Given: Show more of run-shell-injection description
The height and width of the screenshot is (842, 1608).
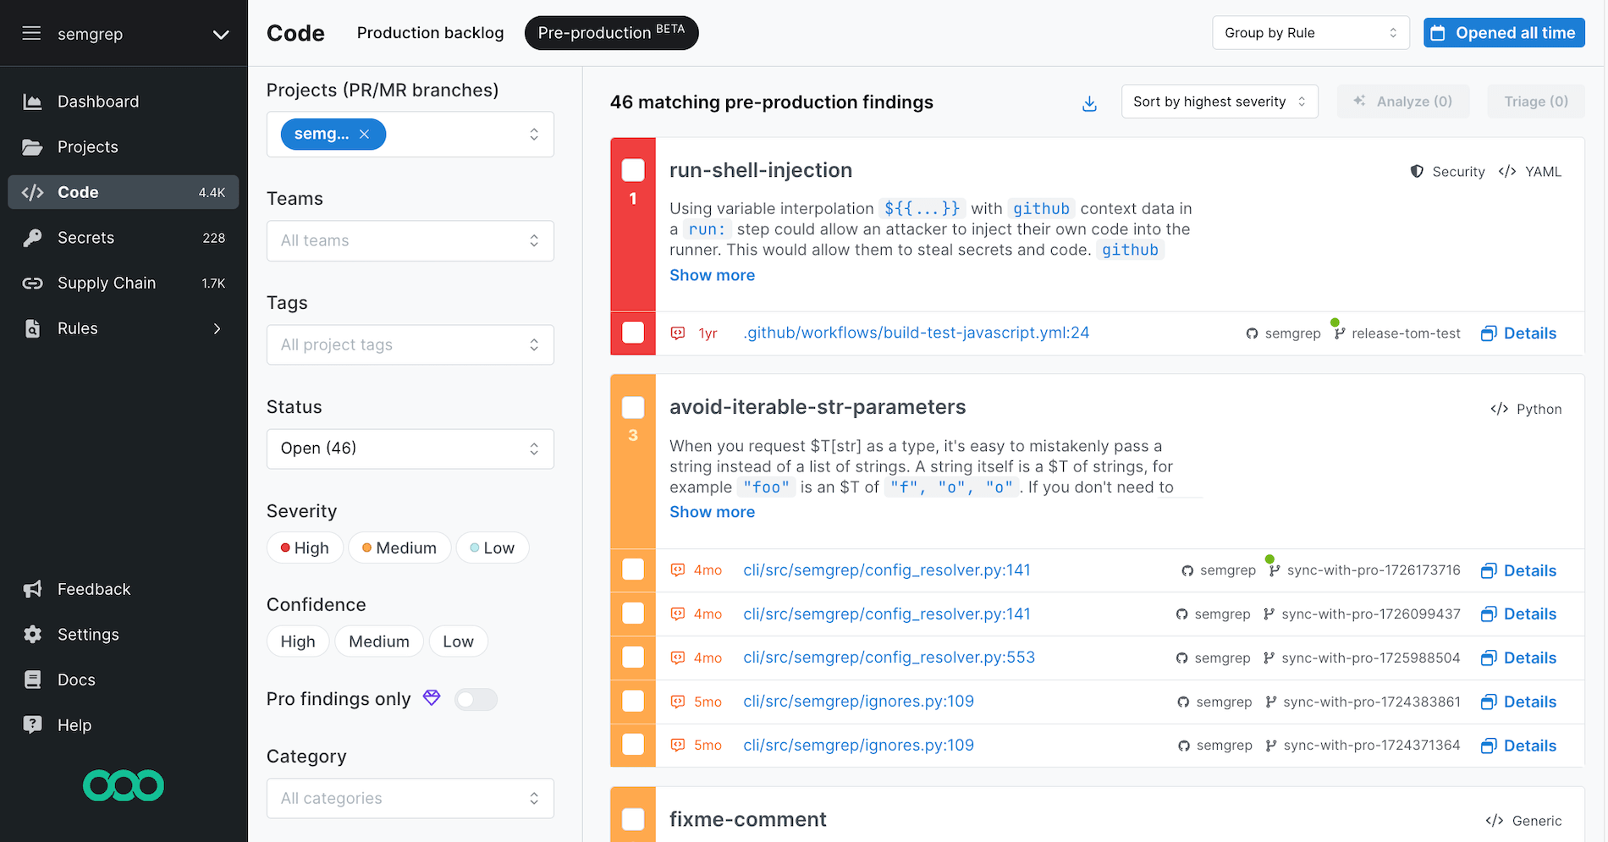Looking at the screenshot, I should 712,275.
